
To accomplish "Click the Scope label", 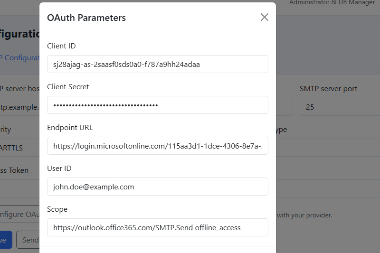I will point(57,209).
